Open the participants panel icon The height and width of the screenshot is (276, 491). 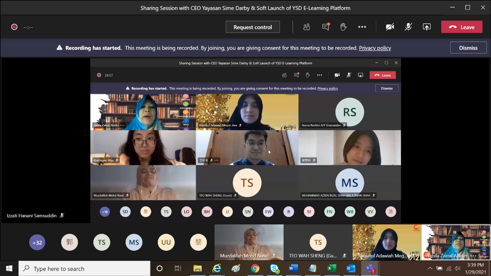click(x=307, y=27)
